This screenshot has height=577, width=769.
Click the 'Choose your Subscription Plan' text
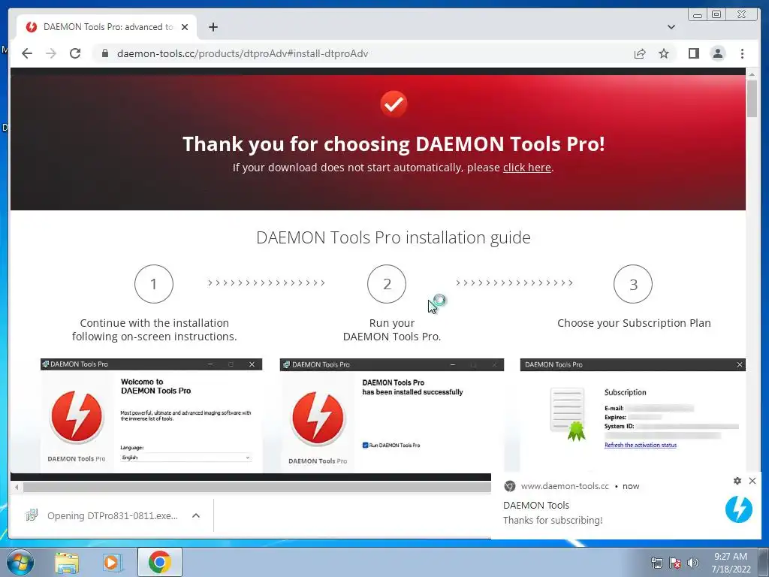pos(634,323)
